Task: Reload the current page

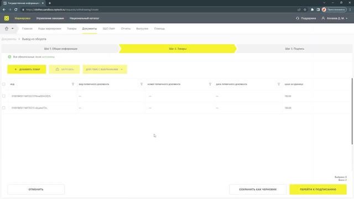Action: point(16,10)
